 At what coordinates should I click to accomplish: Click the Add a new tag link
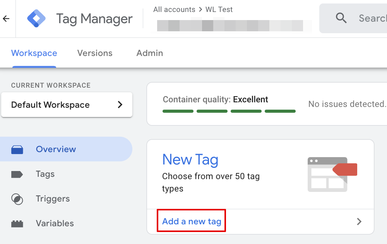192,221
